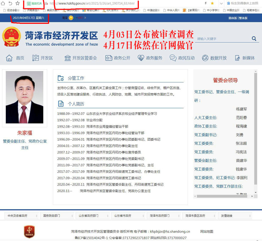This screenshot has height=241, width=262.
Task: Open leader 练建军 profile link
Action: (242, 109)
